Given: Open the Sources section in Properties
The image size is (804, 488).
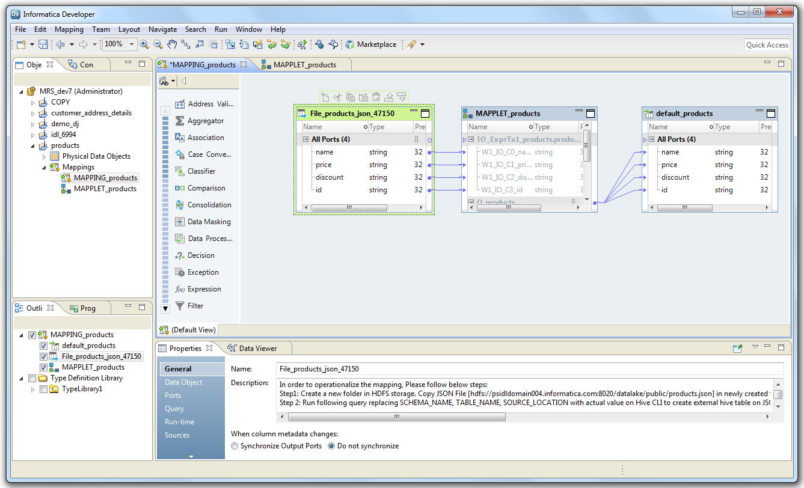Looking at the screenshot, I should pos(177,435).
